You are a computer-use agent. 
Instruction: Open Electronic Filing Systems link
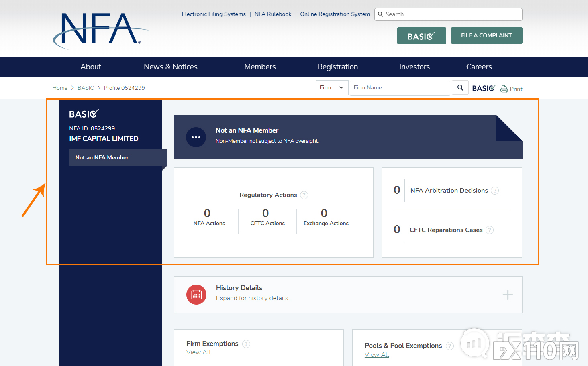(214, 14)
